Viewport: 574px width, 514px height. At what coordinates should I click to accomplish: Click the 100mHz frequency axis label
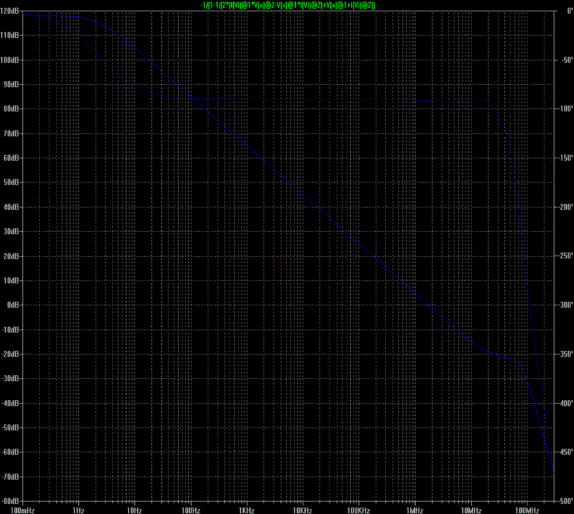click(23, 510)
